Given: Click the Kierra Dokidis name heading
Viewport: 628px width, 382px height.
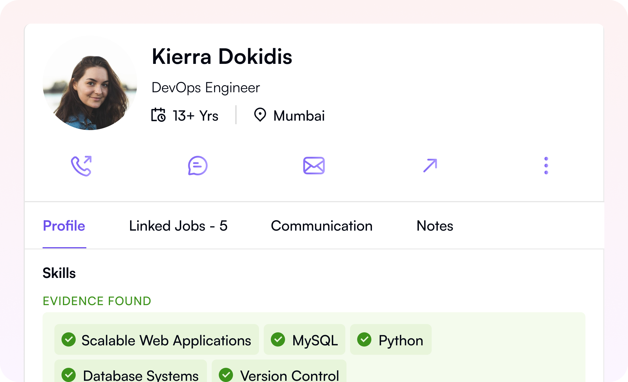Looking at the screenshot, I should (222, 56).
